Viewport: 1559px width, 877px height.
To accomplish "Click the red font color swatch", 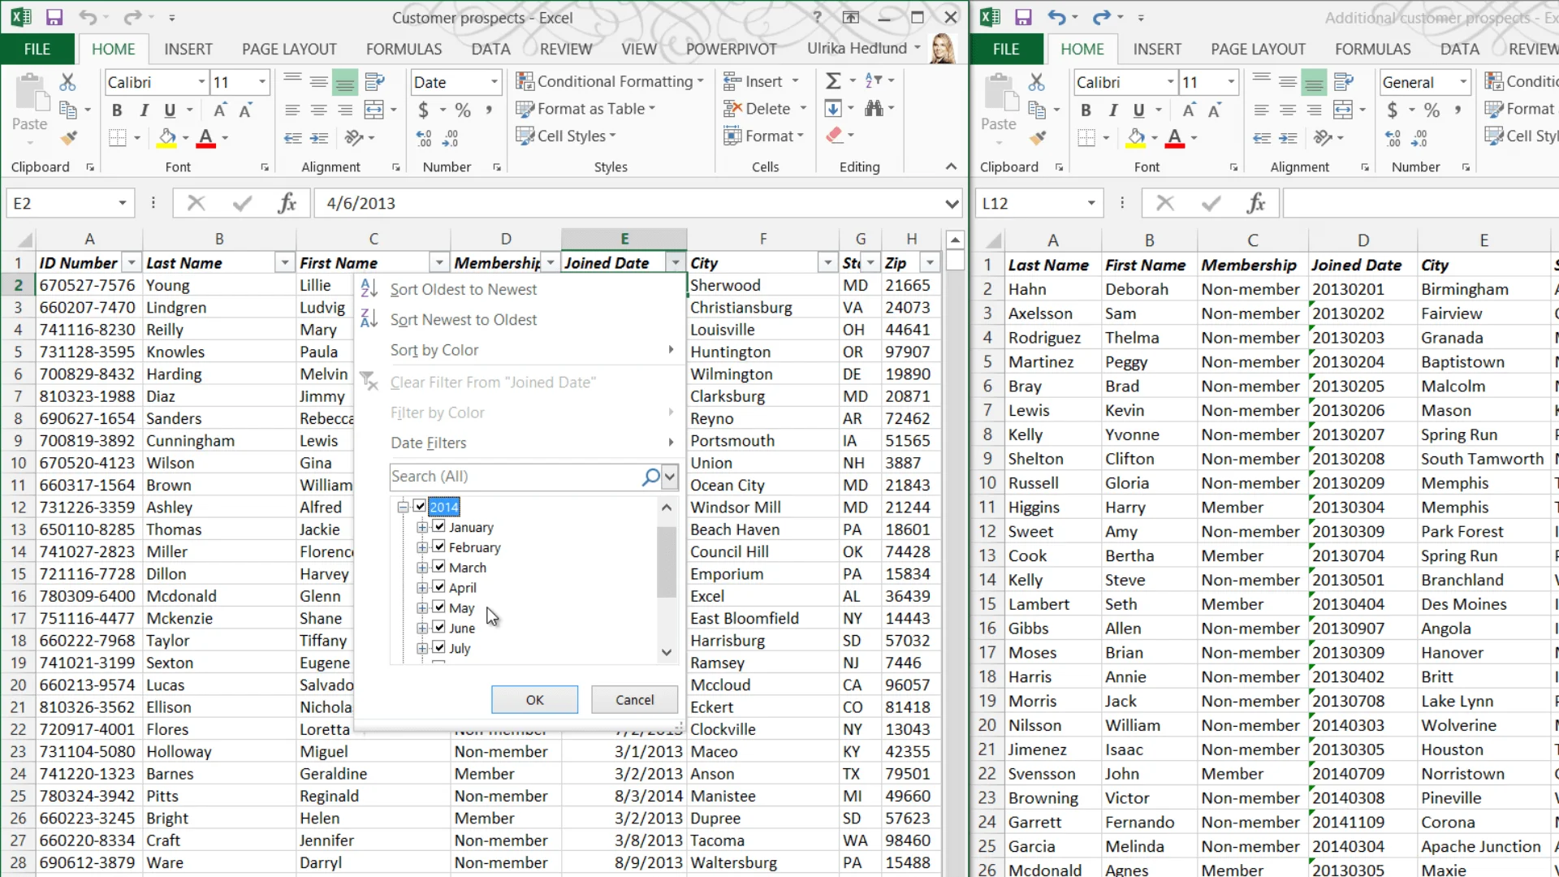I will [x=206, y=138].
